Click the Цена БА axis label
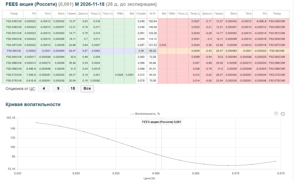Image resolution: width=294 pixels, height=182 pixels. [x=149, y=178]
